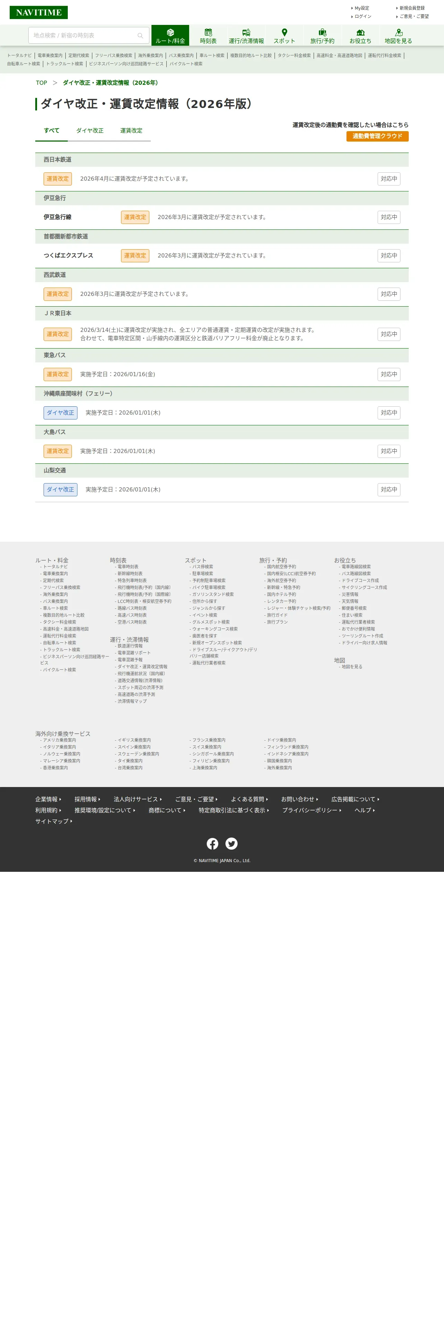Click 対応中 button for JR東日本

pyautogui.click(x=389, y=334)
